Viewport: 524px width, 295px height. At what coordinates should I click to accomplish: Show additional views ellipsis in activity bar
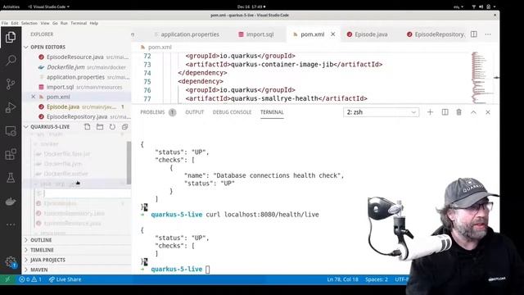(x=11, y=225)
